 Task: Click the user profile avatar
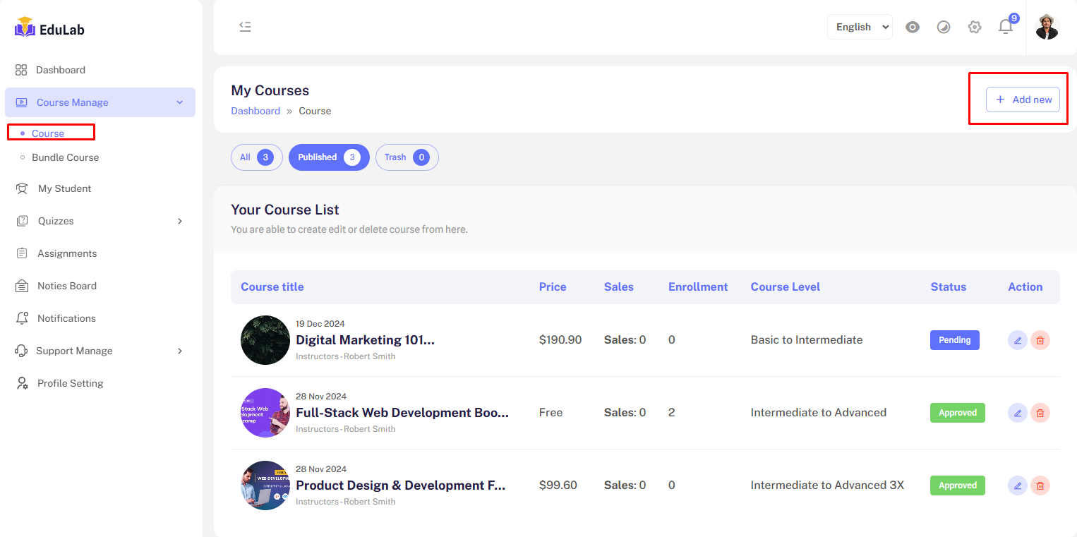click(x=1047, y=27)
